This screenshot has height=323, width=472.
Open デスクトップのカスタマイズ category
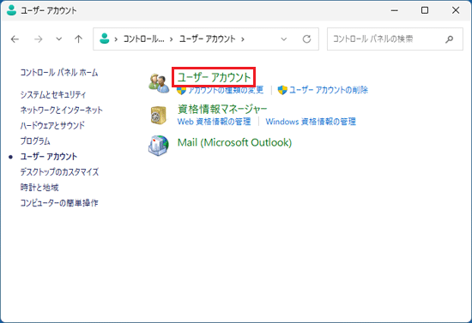tap(59, 172)
